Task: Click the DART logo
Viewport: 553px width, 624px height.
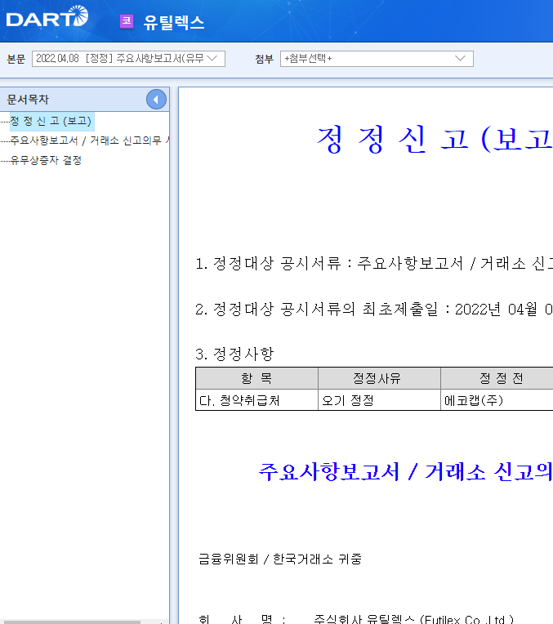Action: pyautogui.click(x=47, y=17)
